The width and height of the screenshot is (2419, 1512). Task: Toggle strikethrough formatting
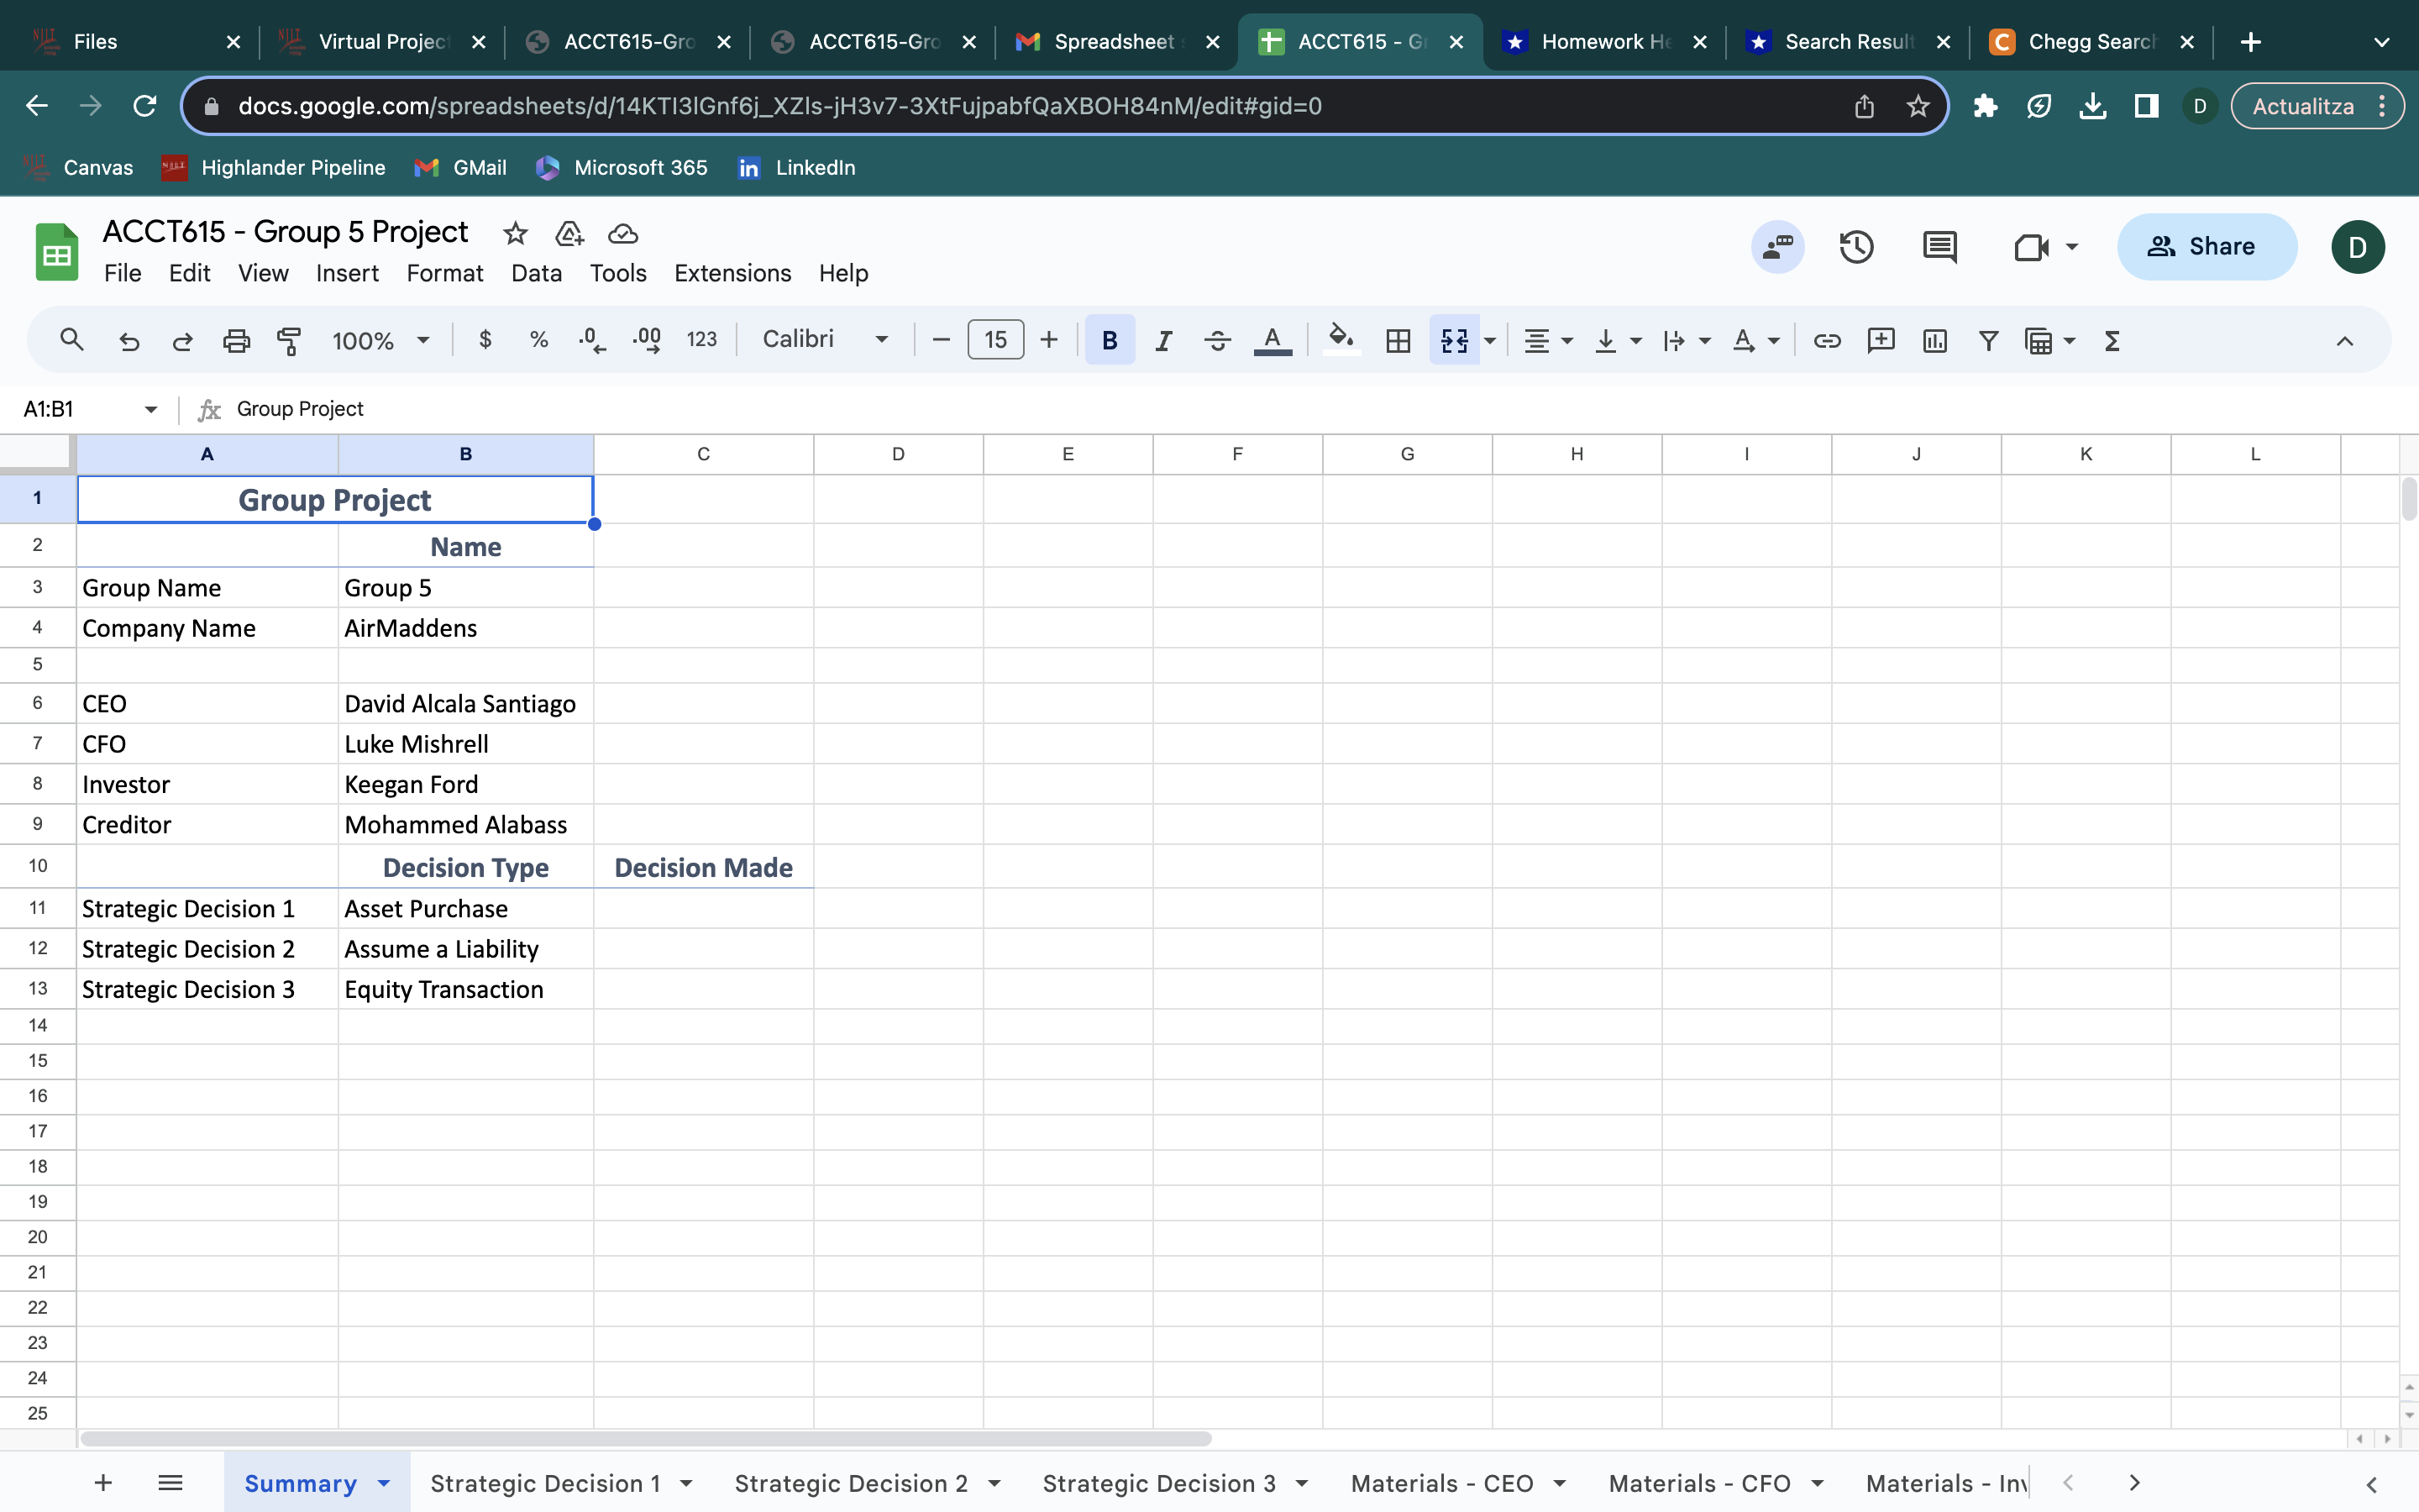[x=1216, y=341]
